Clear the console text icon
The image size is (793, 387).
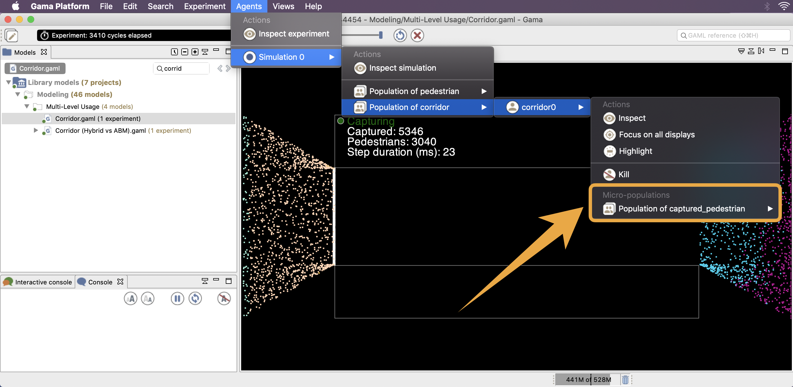(224, 298)
